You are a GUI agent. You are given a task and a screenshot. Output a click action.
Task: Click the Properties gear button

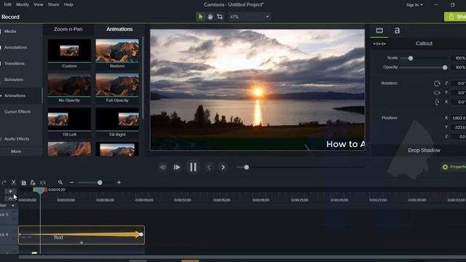[454, 167]
